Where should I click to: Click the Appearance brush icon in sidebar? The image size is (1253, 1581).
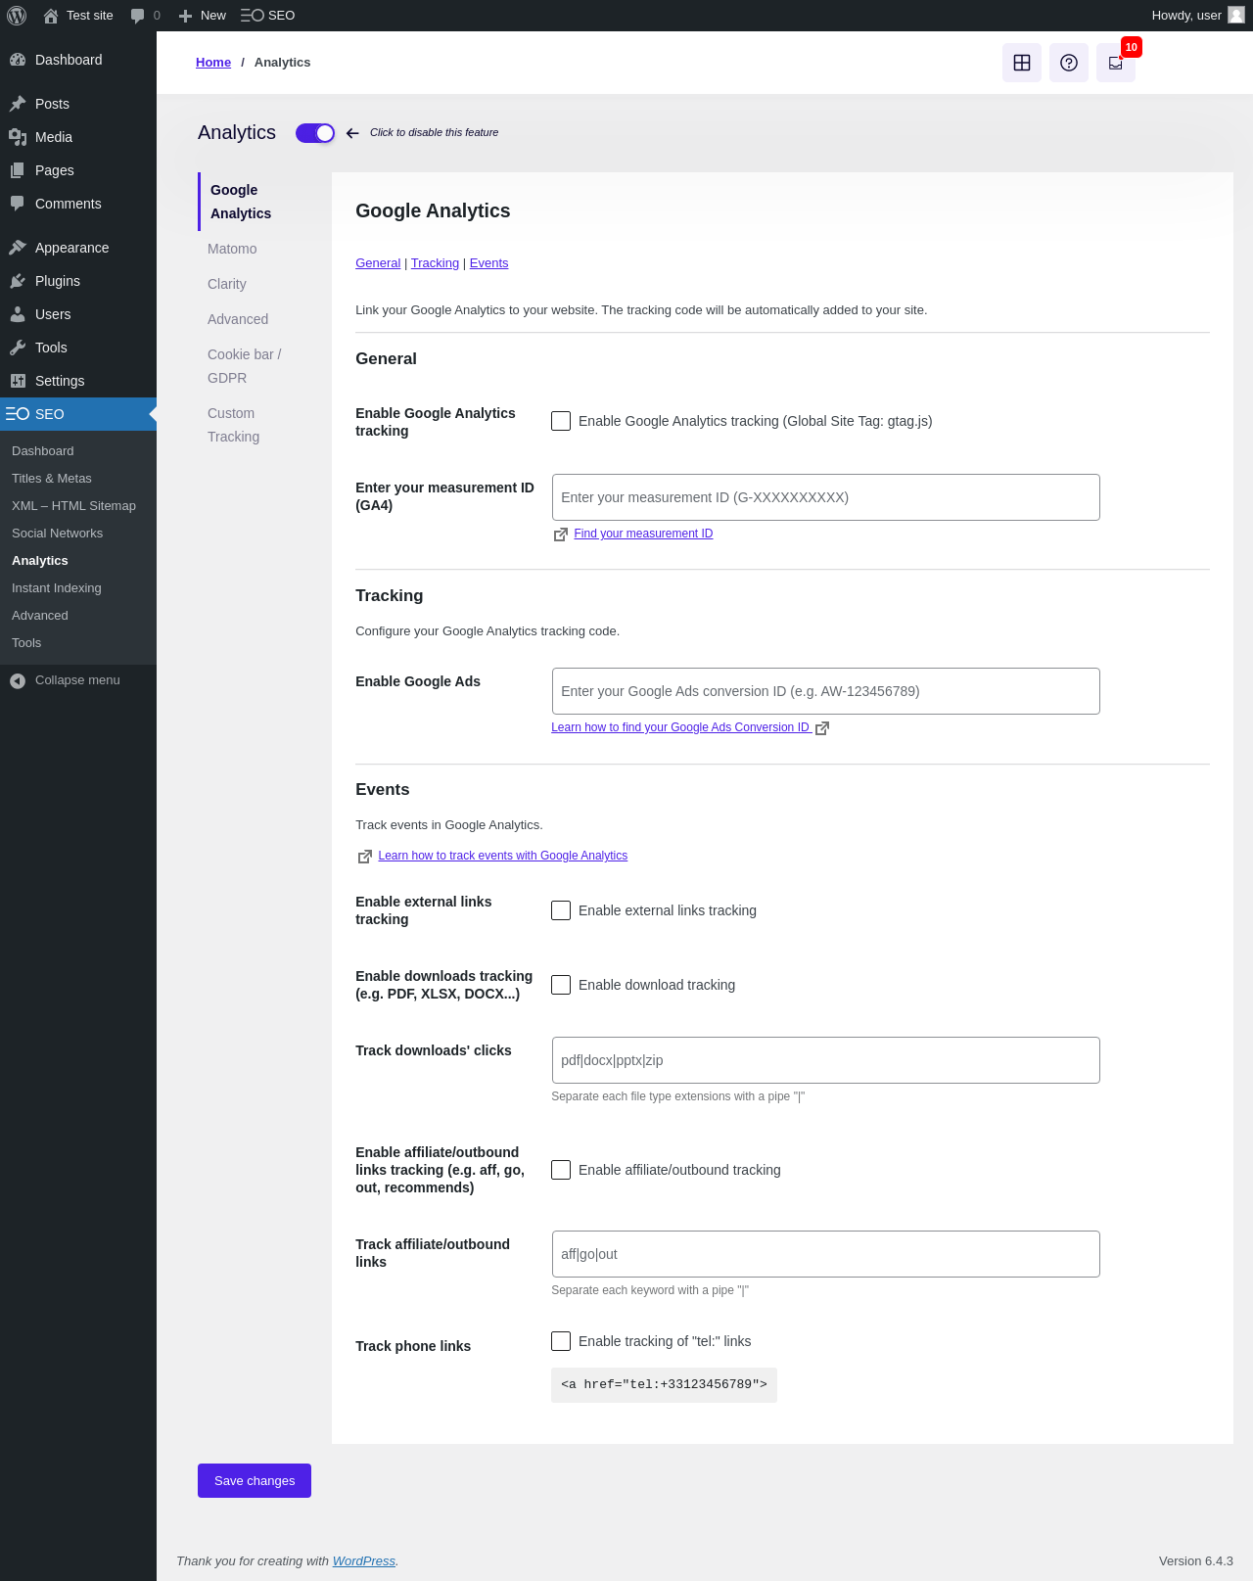[18, 248]
